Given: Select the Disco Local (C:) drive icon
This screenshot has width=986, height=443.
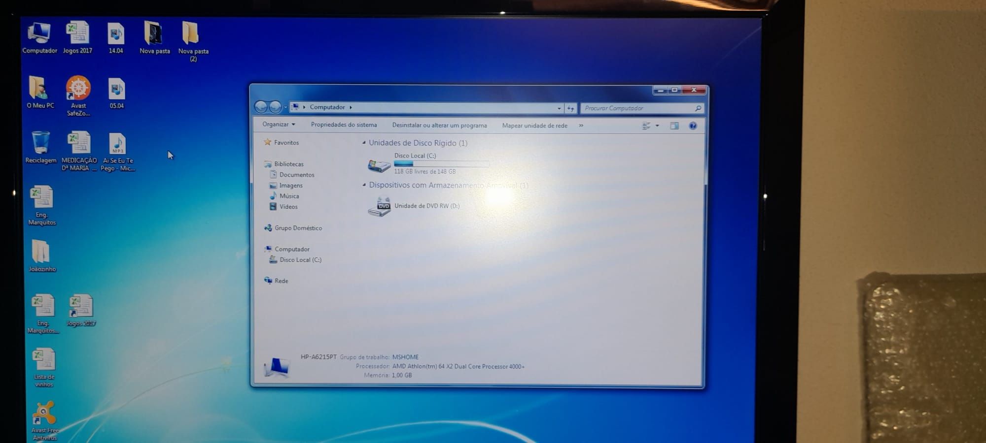Looking at the screenshot, I should click(379, 165).
